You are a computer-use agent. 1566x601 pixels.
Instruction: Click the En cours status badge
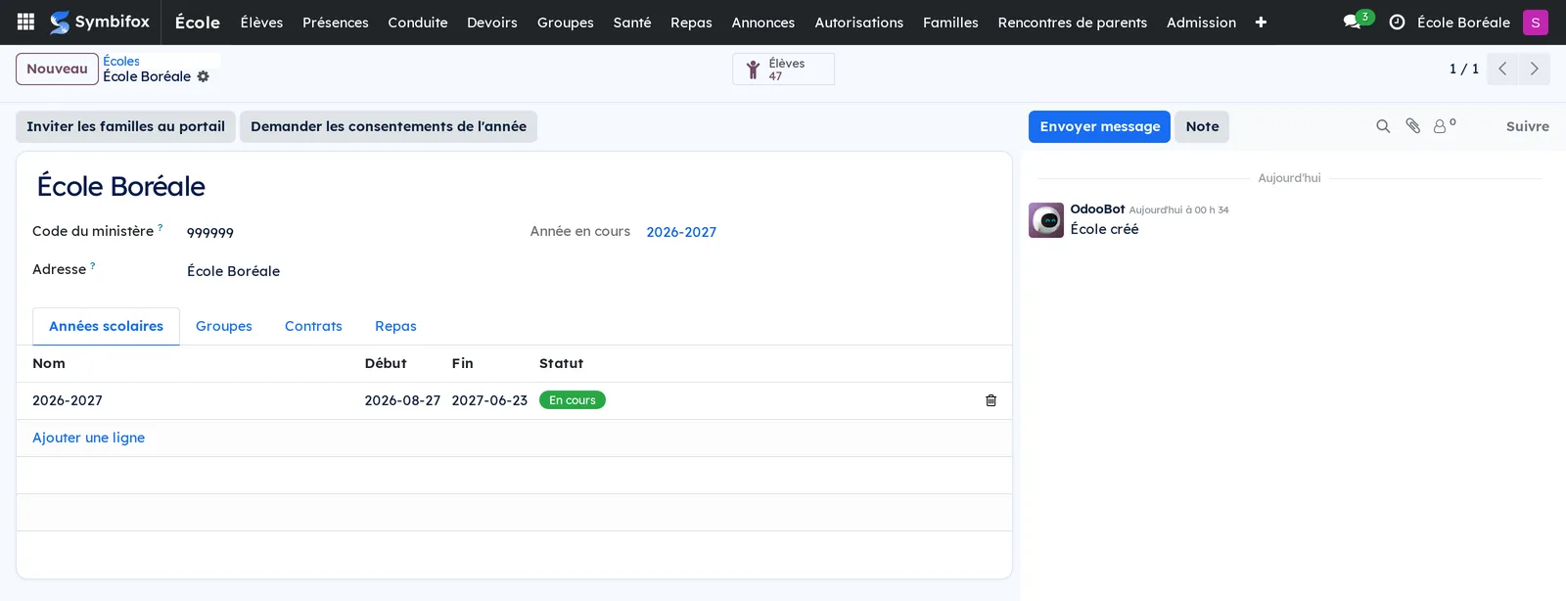573,400
